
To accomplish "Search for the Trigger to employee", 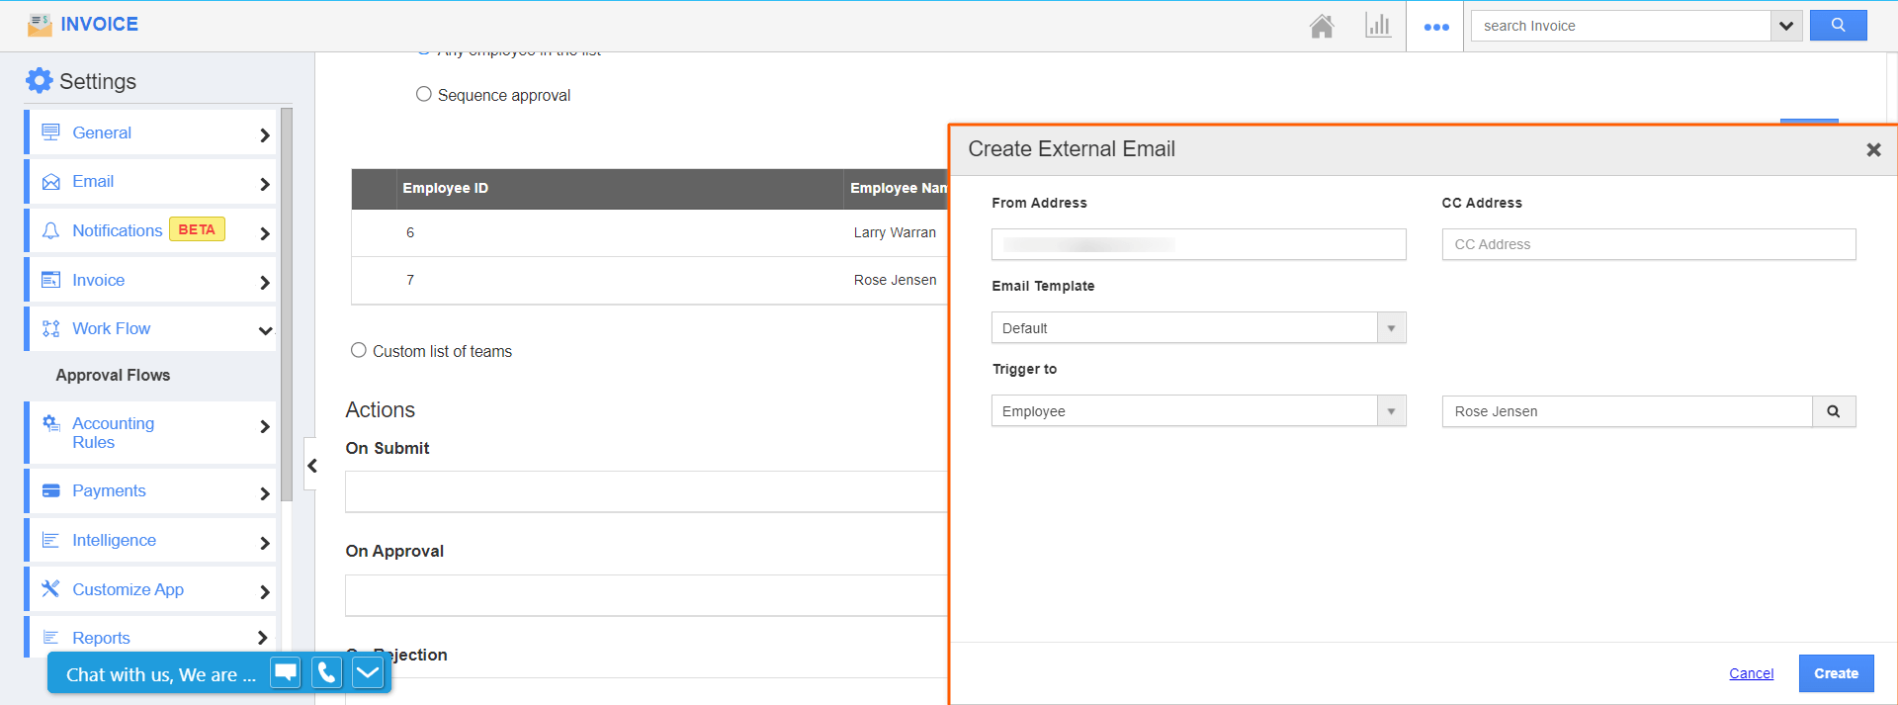I will (x=1834, y=411).
